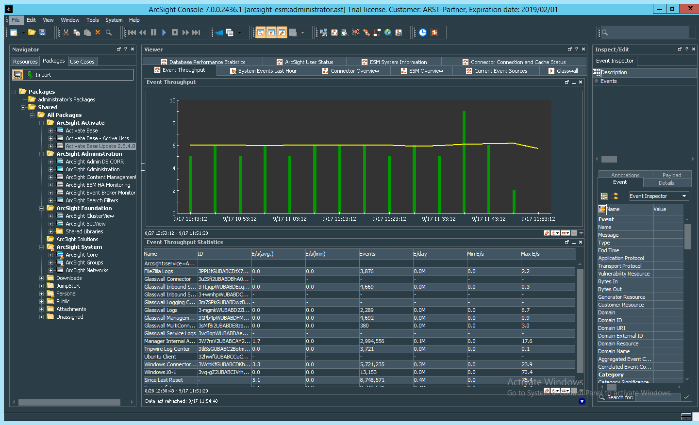Open the Tools menu
The image size is (699, 425).
(92, 20)
